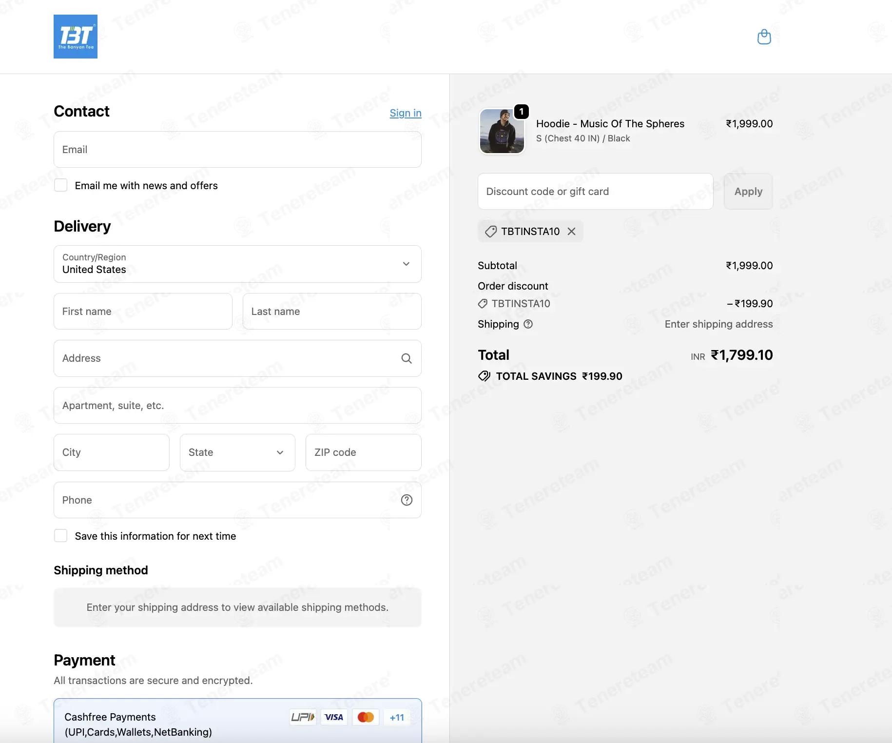The height and width of the screenshot is (743, 892).
Task: Click the shipping help question icon
Action: tap(528, 324)
